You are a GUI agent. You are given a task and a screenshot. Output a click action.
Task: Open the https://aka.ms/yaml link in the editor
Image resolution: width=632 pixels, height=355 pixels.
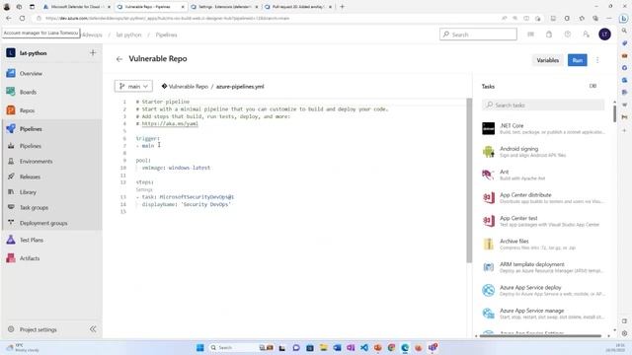170,124
